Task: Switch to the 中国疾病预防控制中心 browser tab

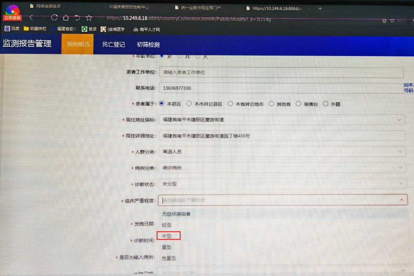Action: 127,7
